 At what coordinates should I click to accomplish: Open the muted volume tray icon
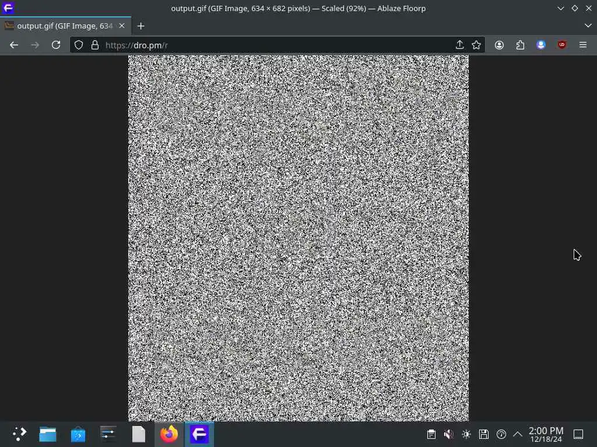pos(449,434)
